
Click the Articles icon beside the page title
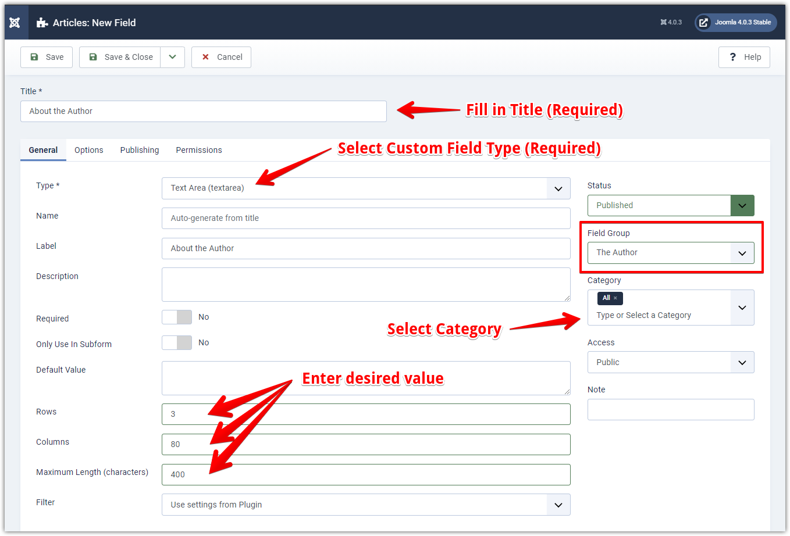pyautogui.click(x=41, y=22)
